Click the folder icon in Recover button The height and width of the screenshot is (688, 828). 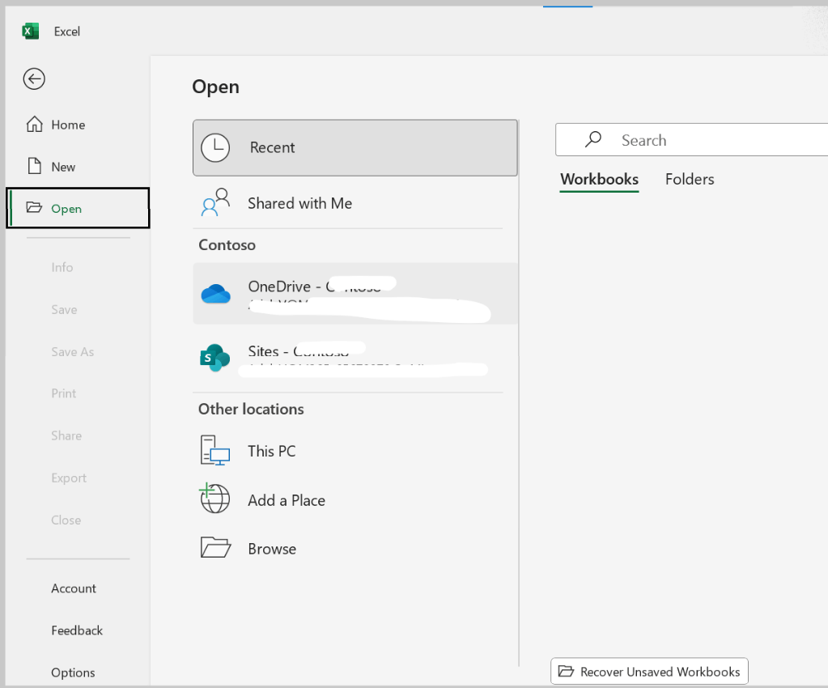[x=566, y=671]
